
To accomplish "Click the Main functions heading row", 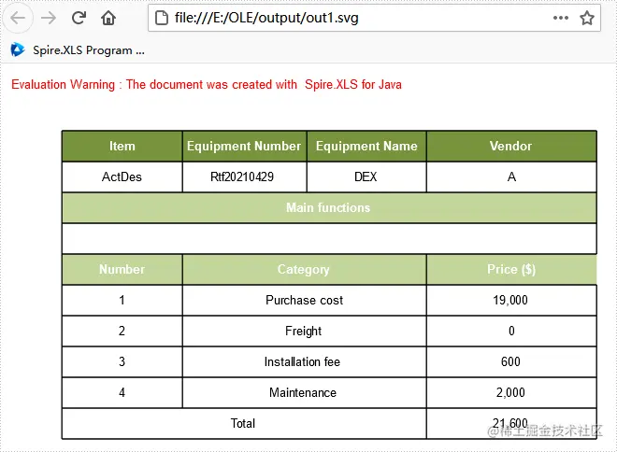I will pyautogui.click(x=329, y=207).
